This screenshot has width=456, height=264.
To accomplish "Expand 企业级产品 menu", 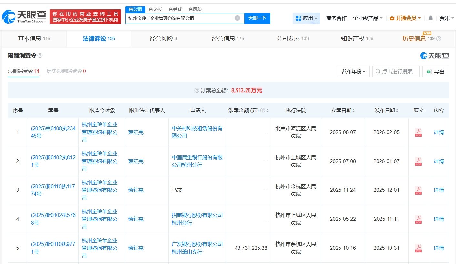I will (368, 18).
